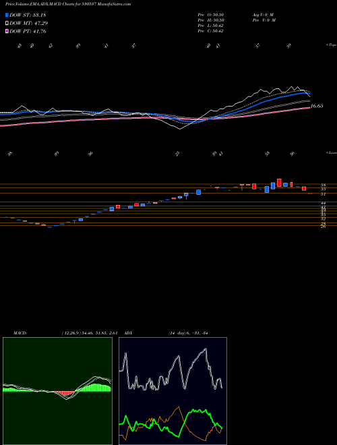Click the 'Pre H: 50.50' value
Image resolution: width=337 pixels, height=445 pixels.
coord(211,20)
